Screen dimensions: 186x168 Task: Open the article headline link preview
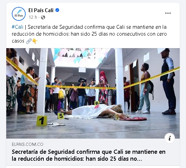(88, 155)
